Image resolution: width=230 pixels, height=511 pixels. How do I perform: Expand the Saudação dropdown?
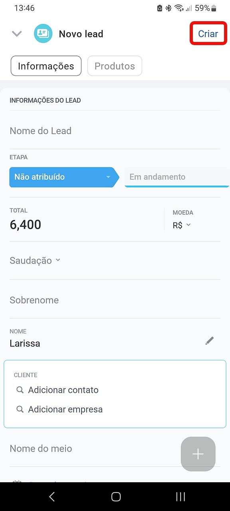pos(35,260)
